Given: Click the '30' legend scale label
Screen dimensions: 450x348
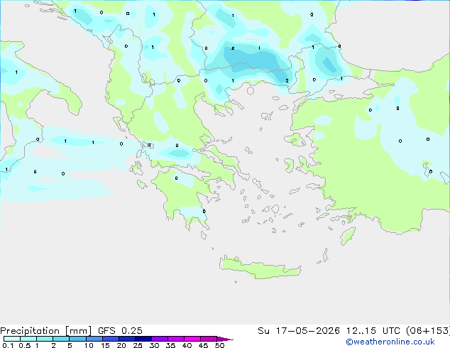Looking at the screenshot, I should pyautogui.click(x=154, y=345).
